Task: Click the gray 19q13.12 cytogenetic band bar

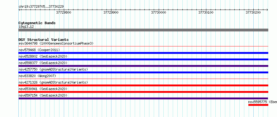Action: click(x=143, y=30)
